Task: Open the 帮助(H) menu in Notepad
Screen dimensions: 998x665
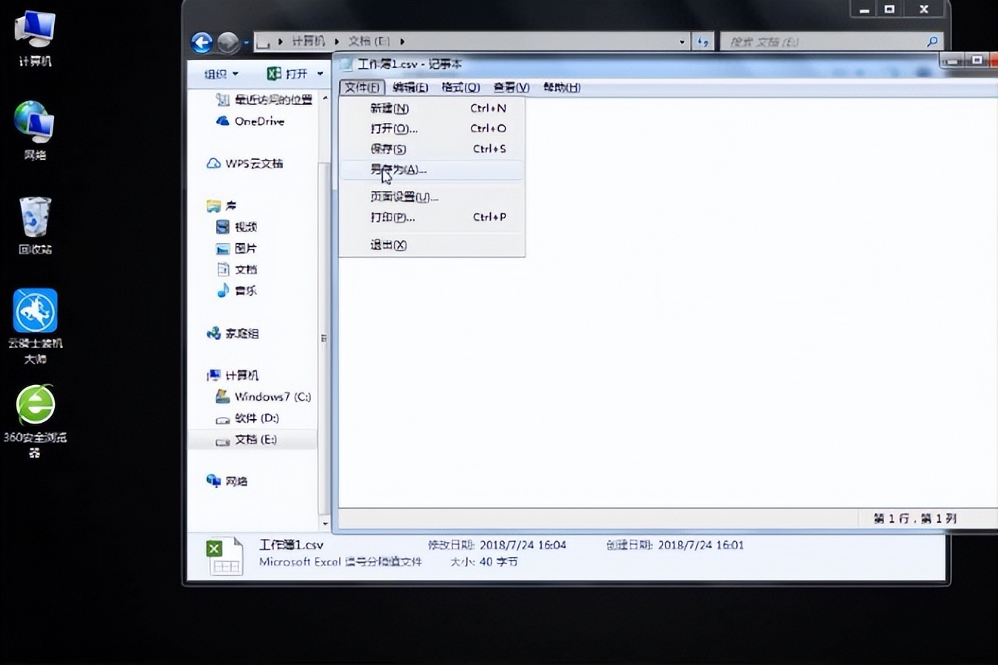Action: click(x=561, y=87)
